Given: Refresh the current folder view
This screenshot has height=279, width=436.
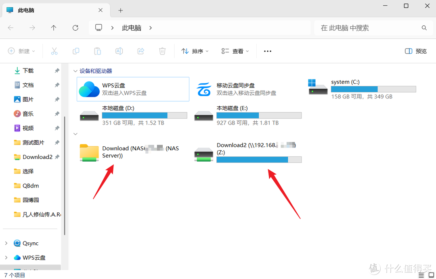Looking at the screenshot, I should (75, 28).
